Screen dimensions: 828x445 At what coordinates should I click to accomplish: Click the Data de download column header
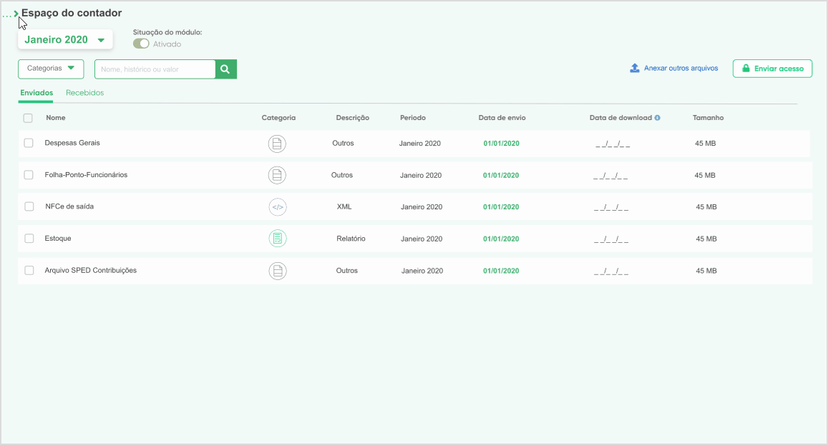click(x=620, y=118)
